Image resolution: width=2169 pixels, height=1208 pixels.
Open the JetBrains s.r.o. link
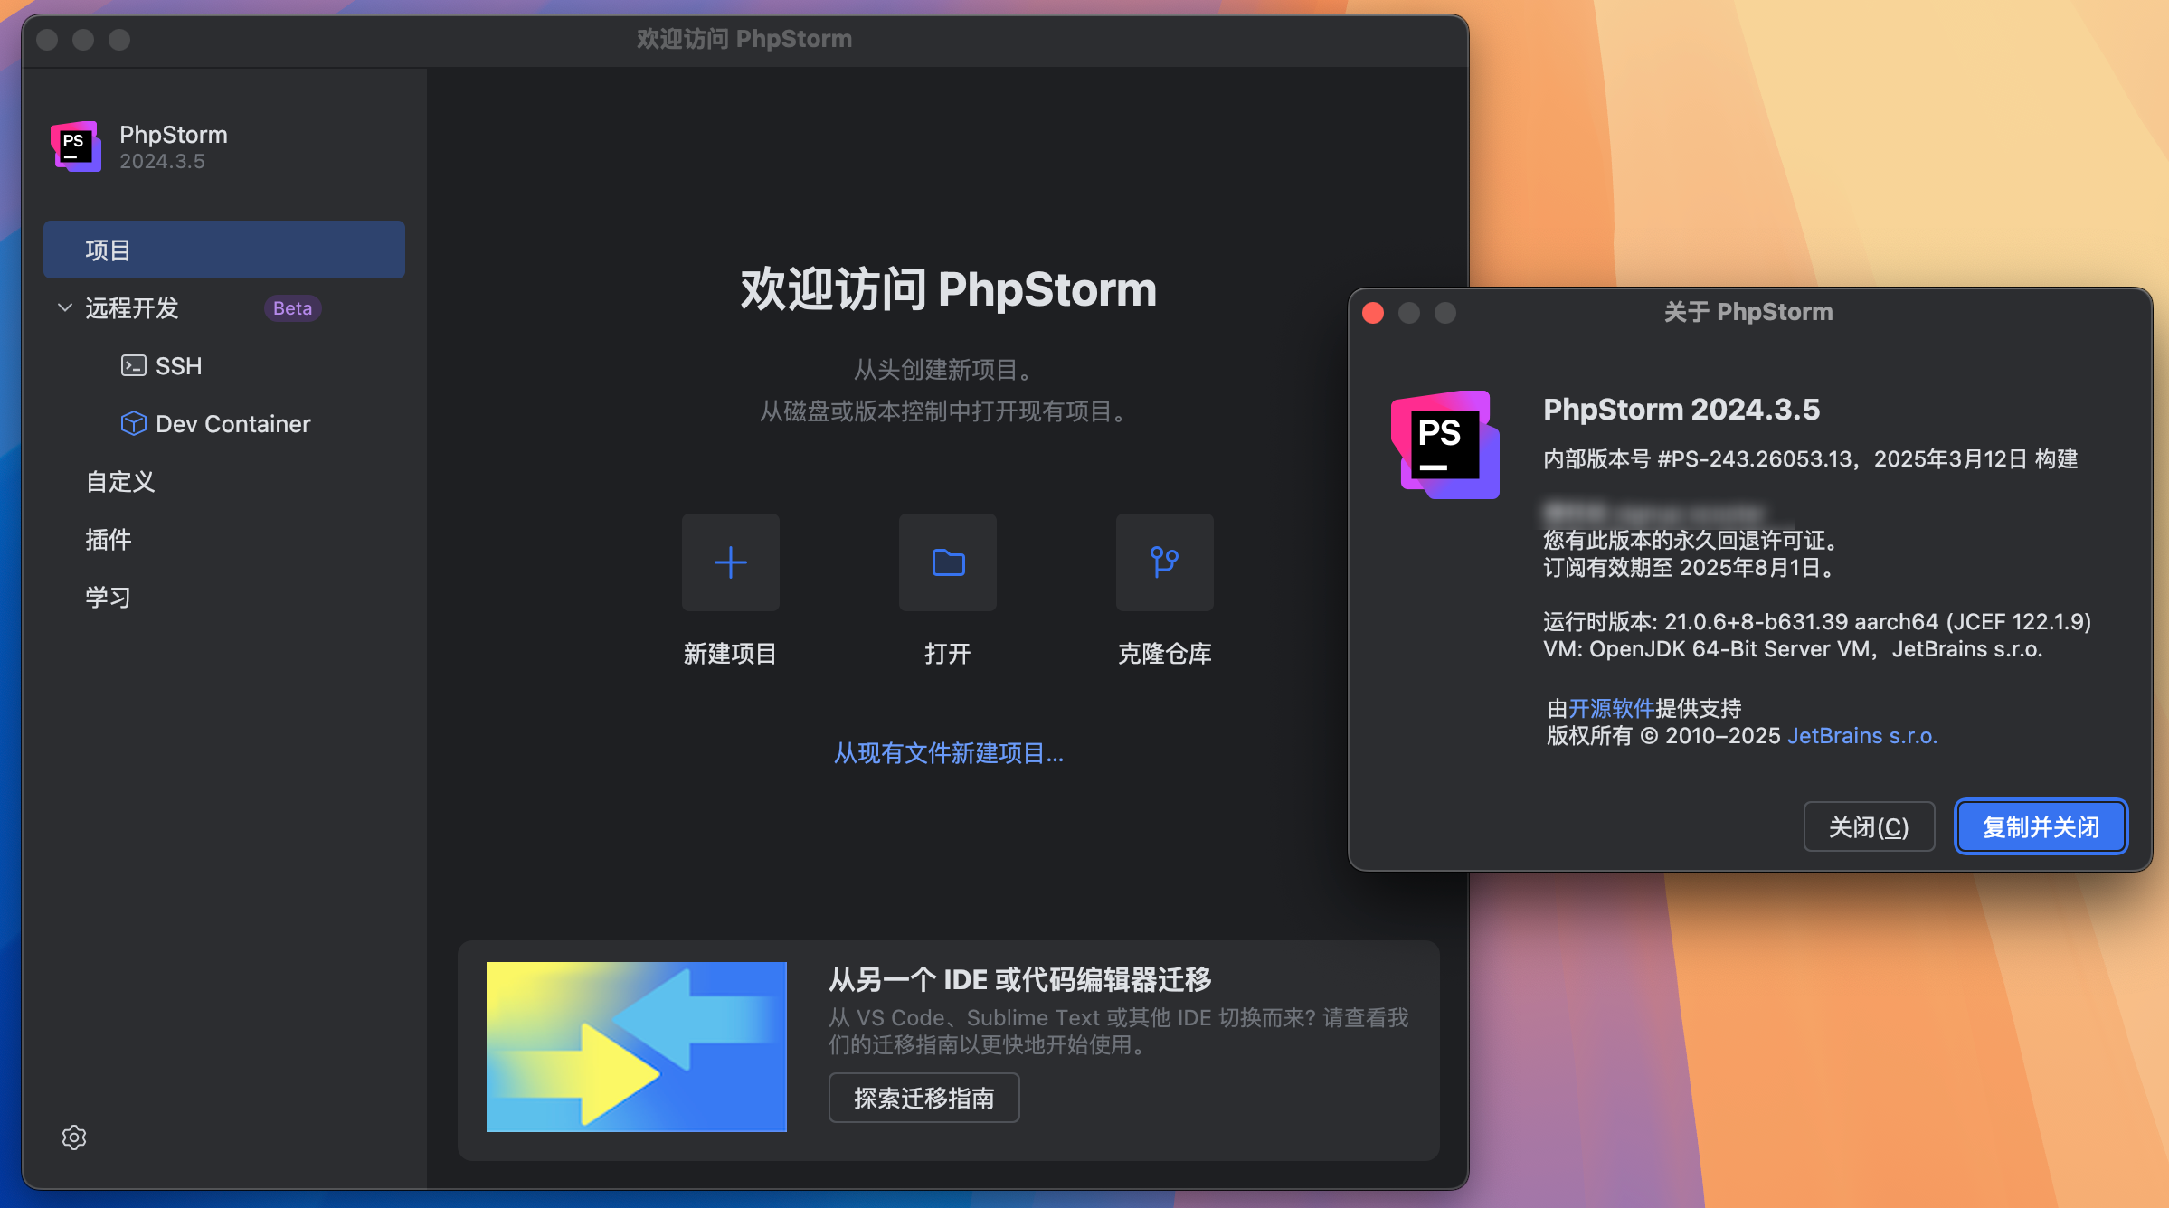(1862, 735)
